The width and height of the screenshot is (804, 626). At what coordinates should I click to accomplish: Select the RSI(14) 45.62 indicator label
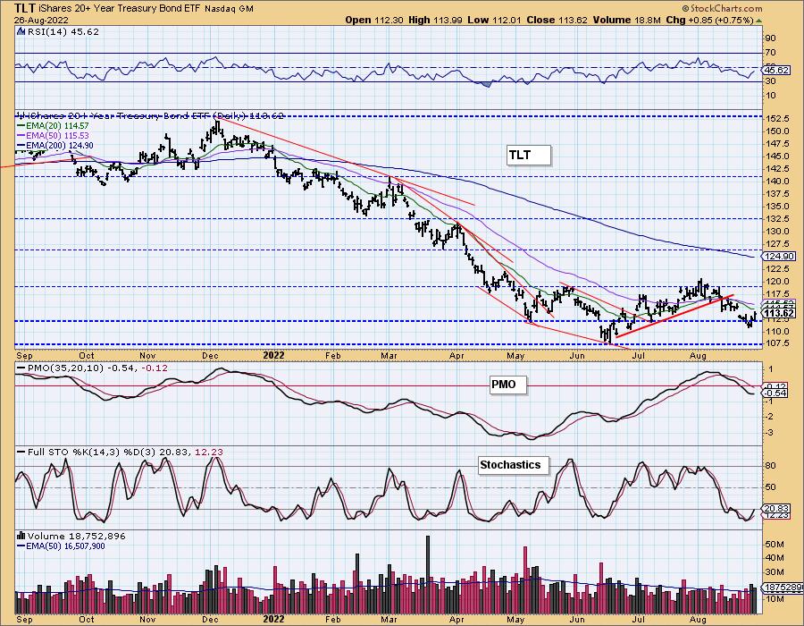(63, 31)
